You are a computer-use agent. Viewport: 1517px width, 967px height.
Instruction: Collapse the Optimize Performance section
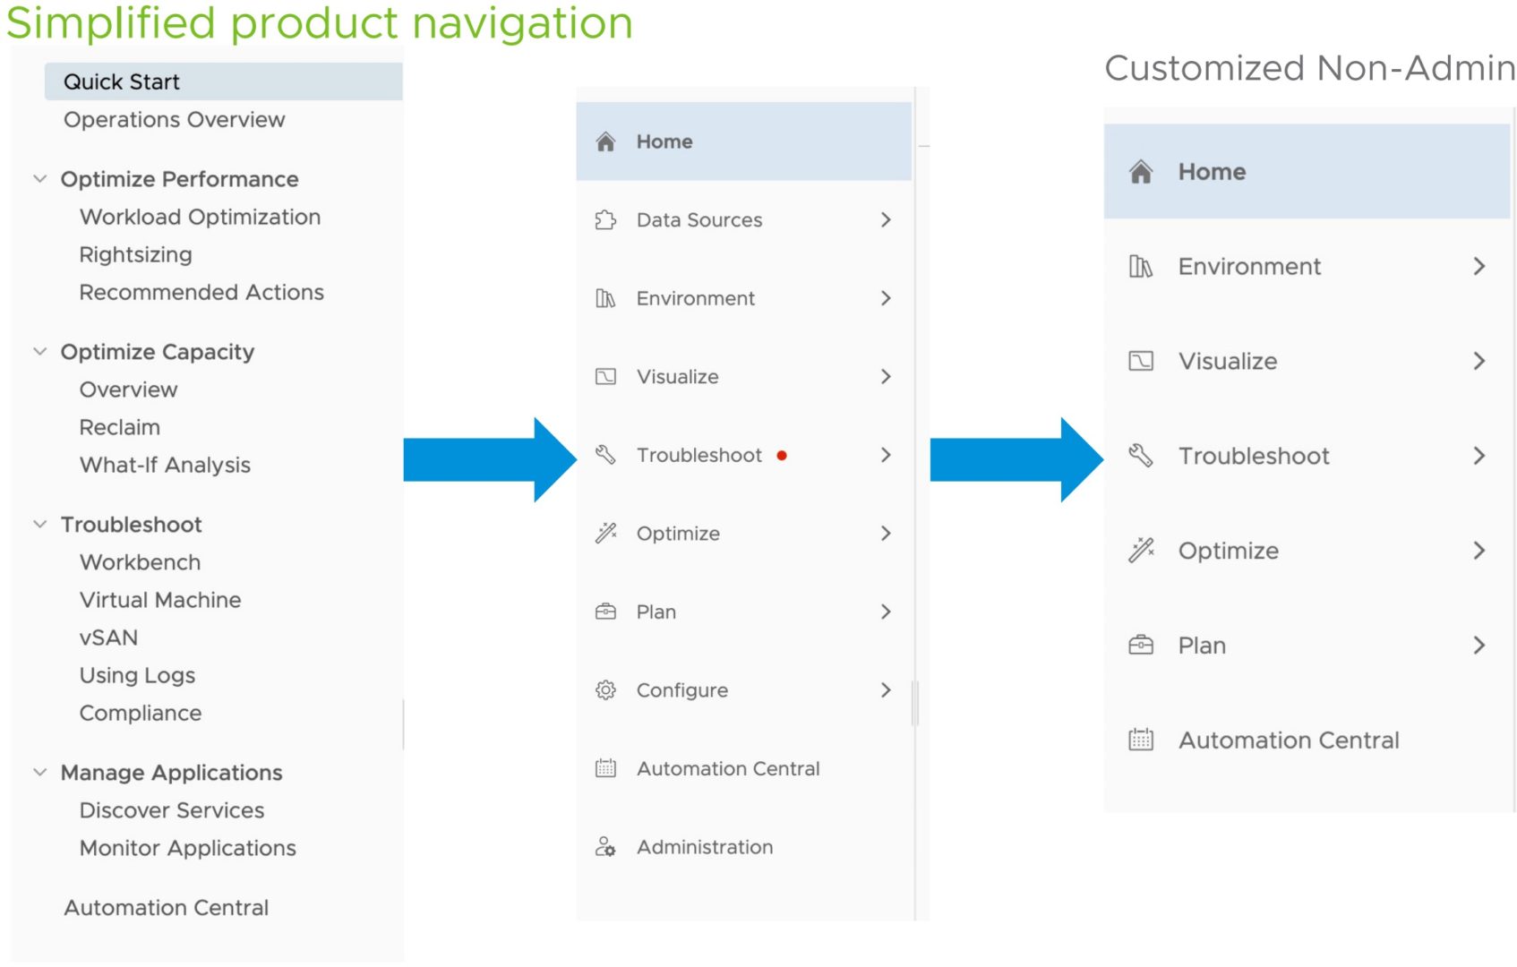(x=40, y=179)
